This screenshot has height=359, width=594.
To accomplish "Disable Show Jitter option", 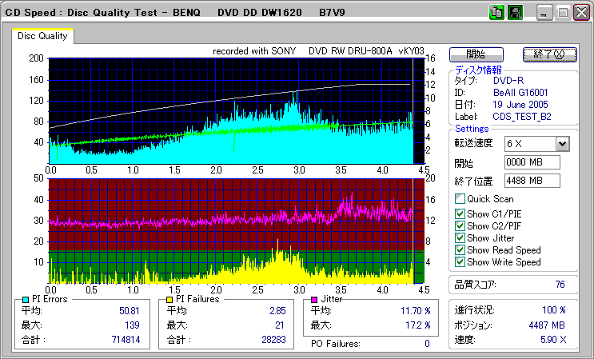I will pos(460,237).
